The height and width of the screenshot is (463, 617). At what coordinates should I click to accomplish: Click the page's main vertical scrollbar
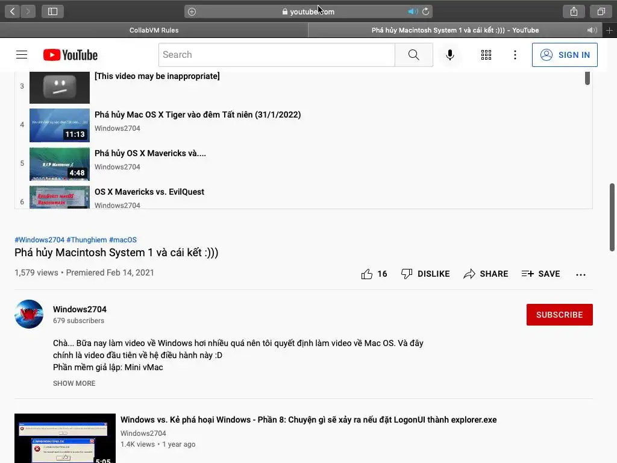coord(612,217)
